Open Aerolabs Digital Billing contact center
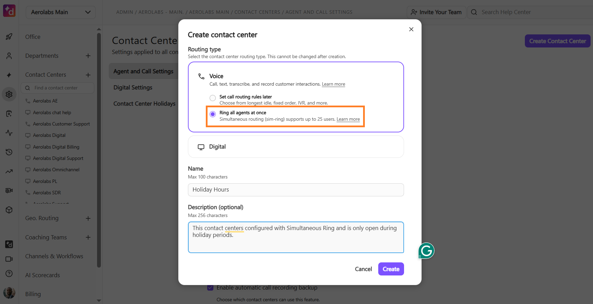593x304 pixels. [x=56, y=147]
